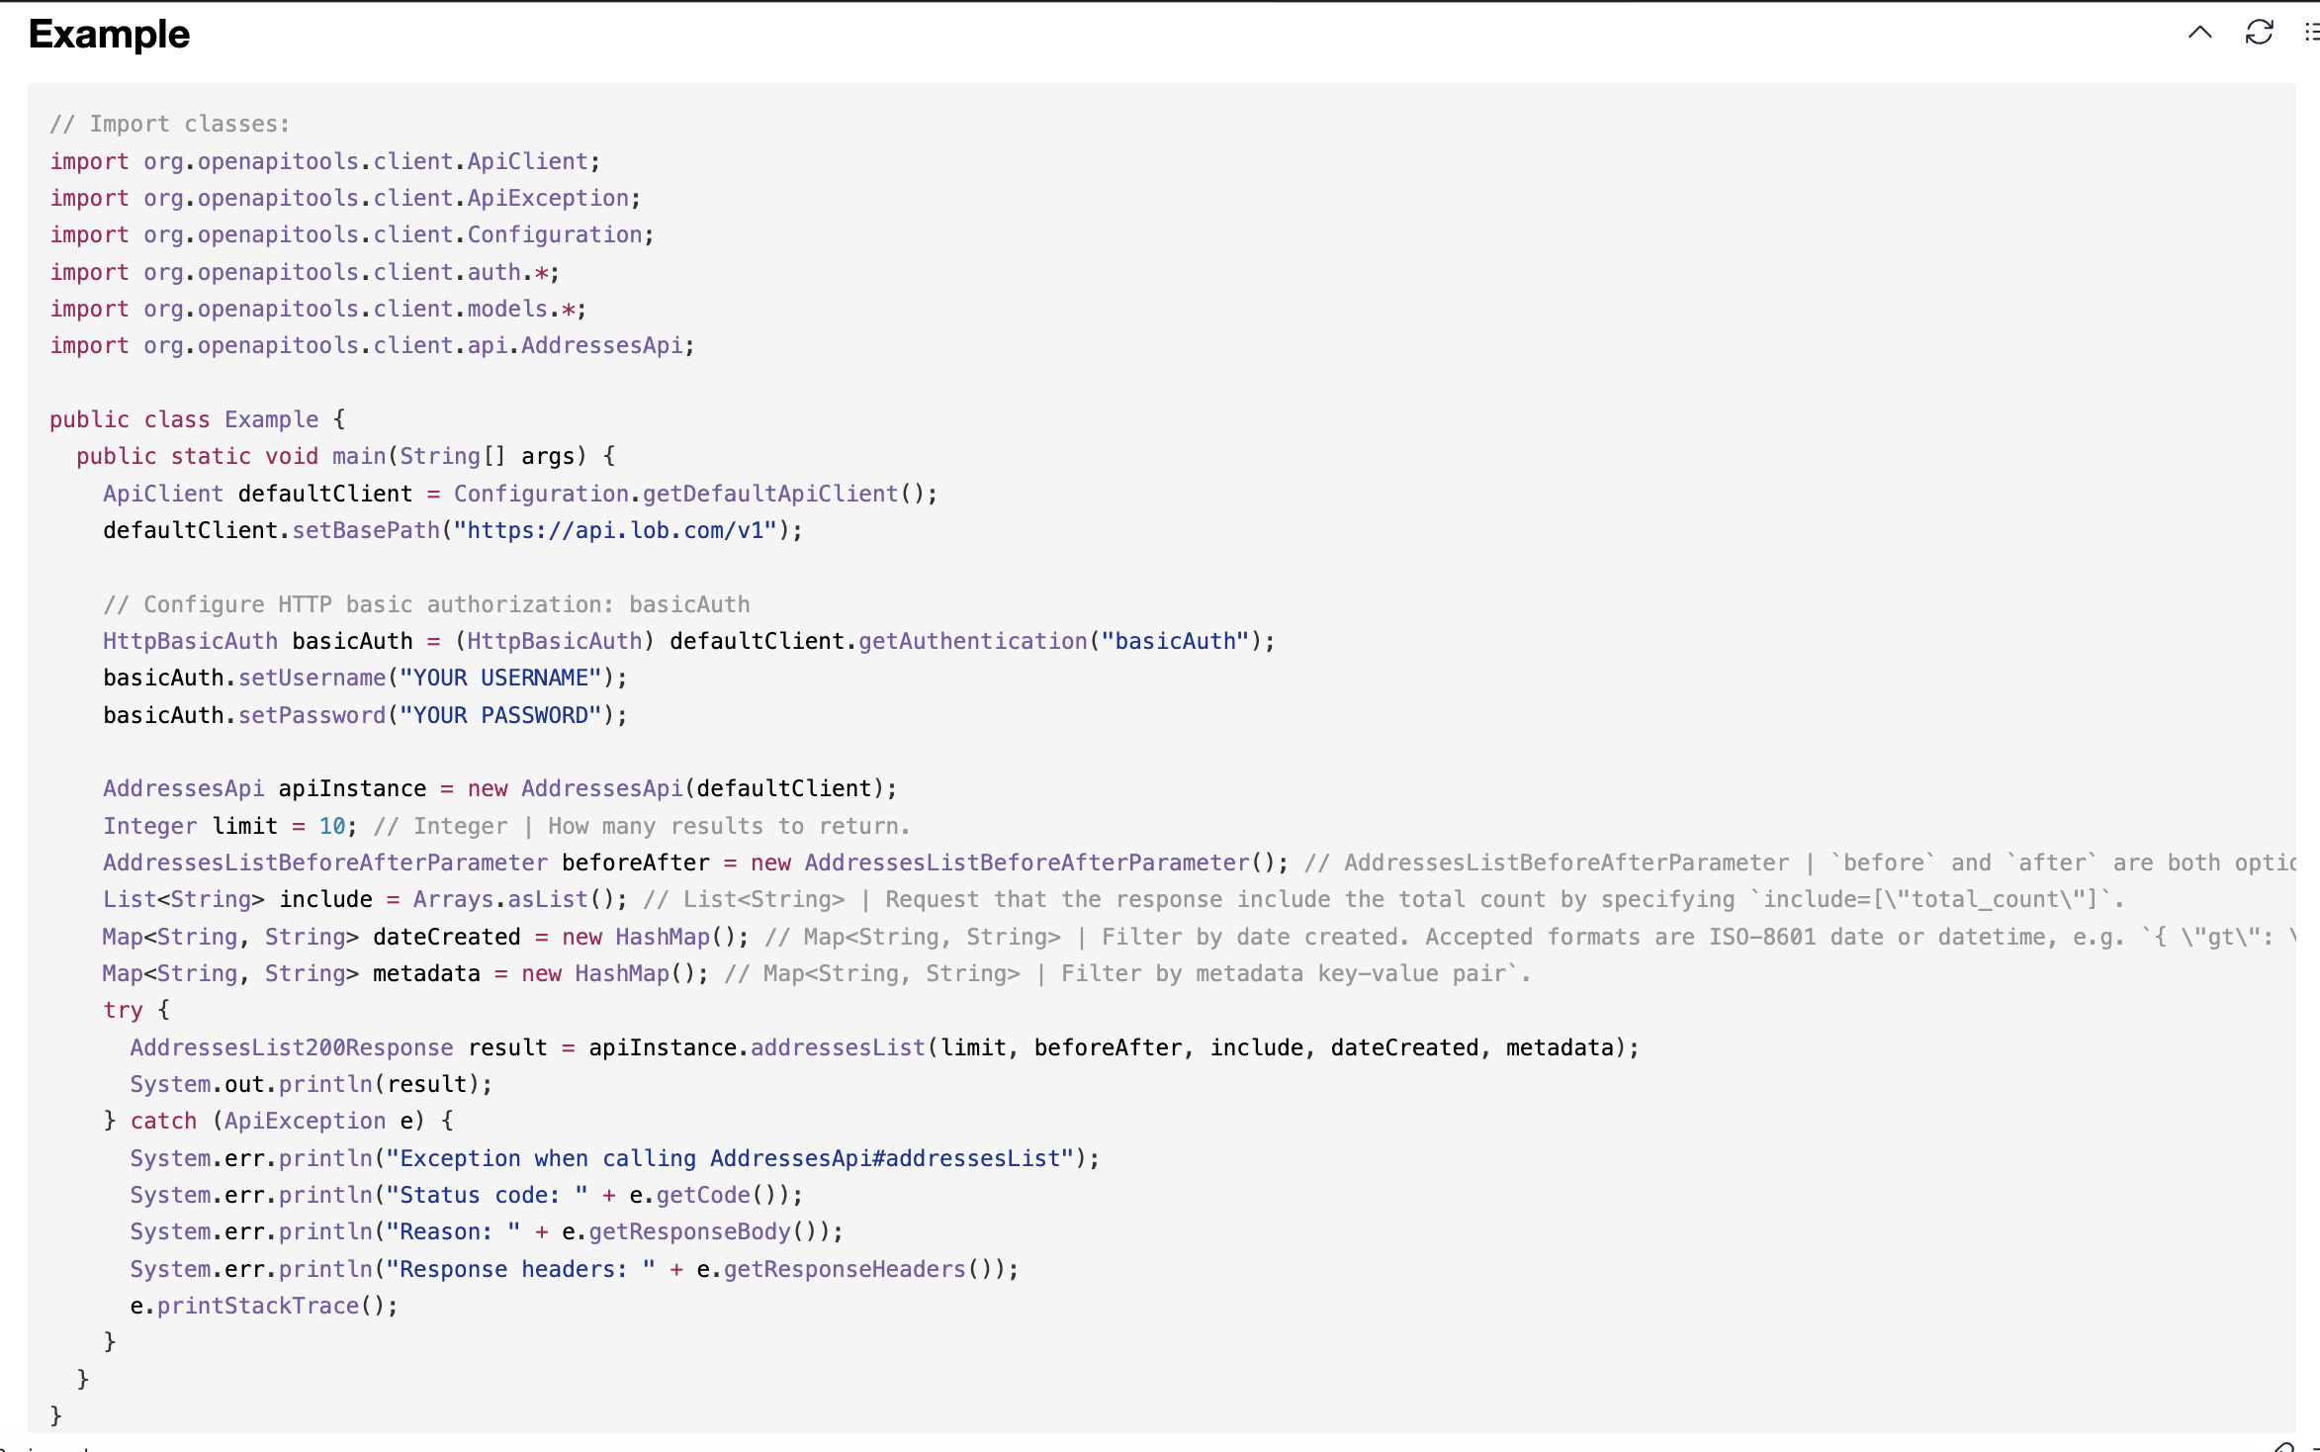The height and width of the screenshot is (1452, 2320).
Task: Click the getDefaultApiClient method name
Action: pos(770,494)
